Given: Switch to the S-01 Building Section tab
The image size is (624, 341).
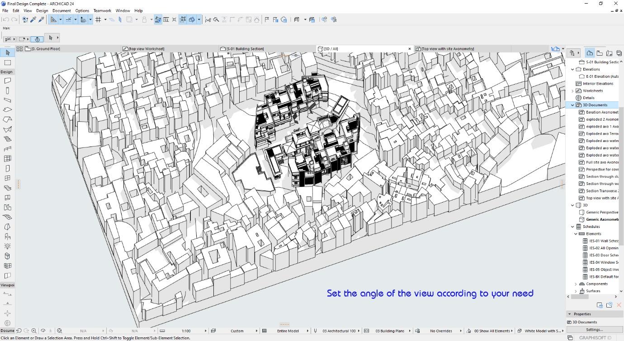Looking at the screenshot, I should (x=245, y=49).
